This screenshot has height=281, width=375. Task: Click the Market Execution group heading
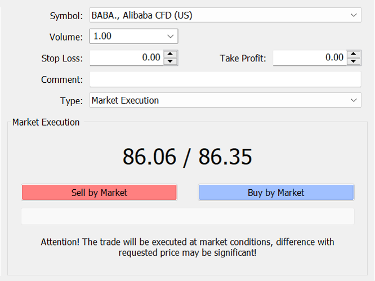46,122
